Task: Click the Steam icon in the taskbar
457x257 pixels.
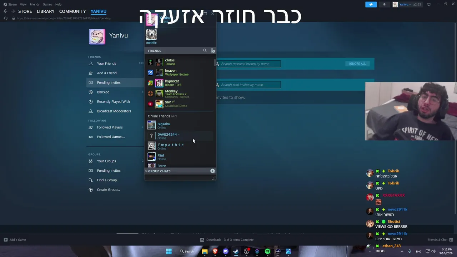Action: click(236, 251)
